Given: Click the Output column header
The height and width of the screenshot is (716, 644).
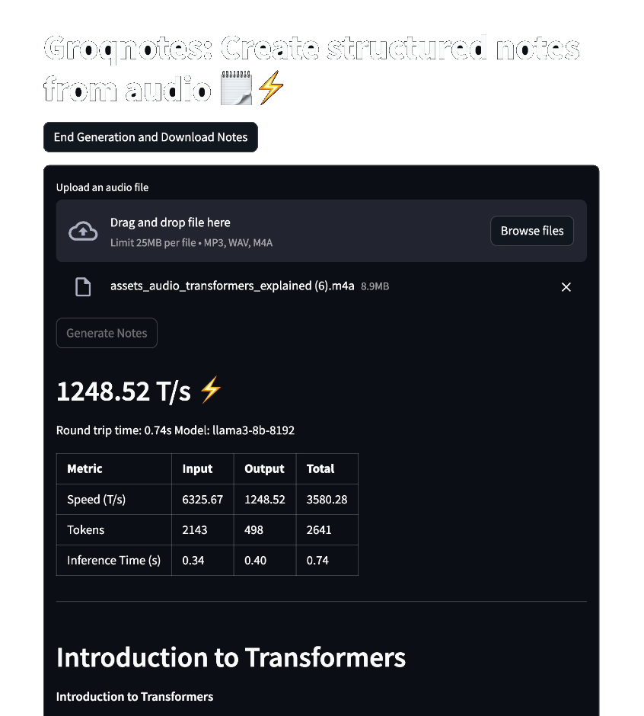Looking at the screenshot, I should [264, 468].
